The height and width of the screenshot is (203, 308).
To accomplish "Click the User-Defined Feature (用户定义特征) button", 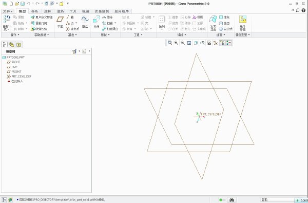I will click(42, 17).
